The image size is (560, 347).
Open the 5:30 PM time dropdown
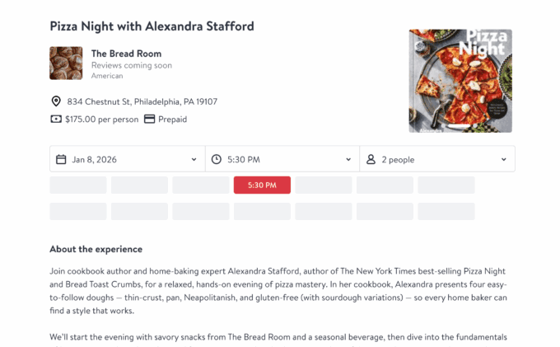280,159
